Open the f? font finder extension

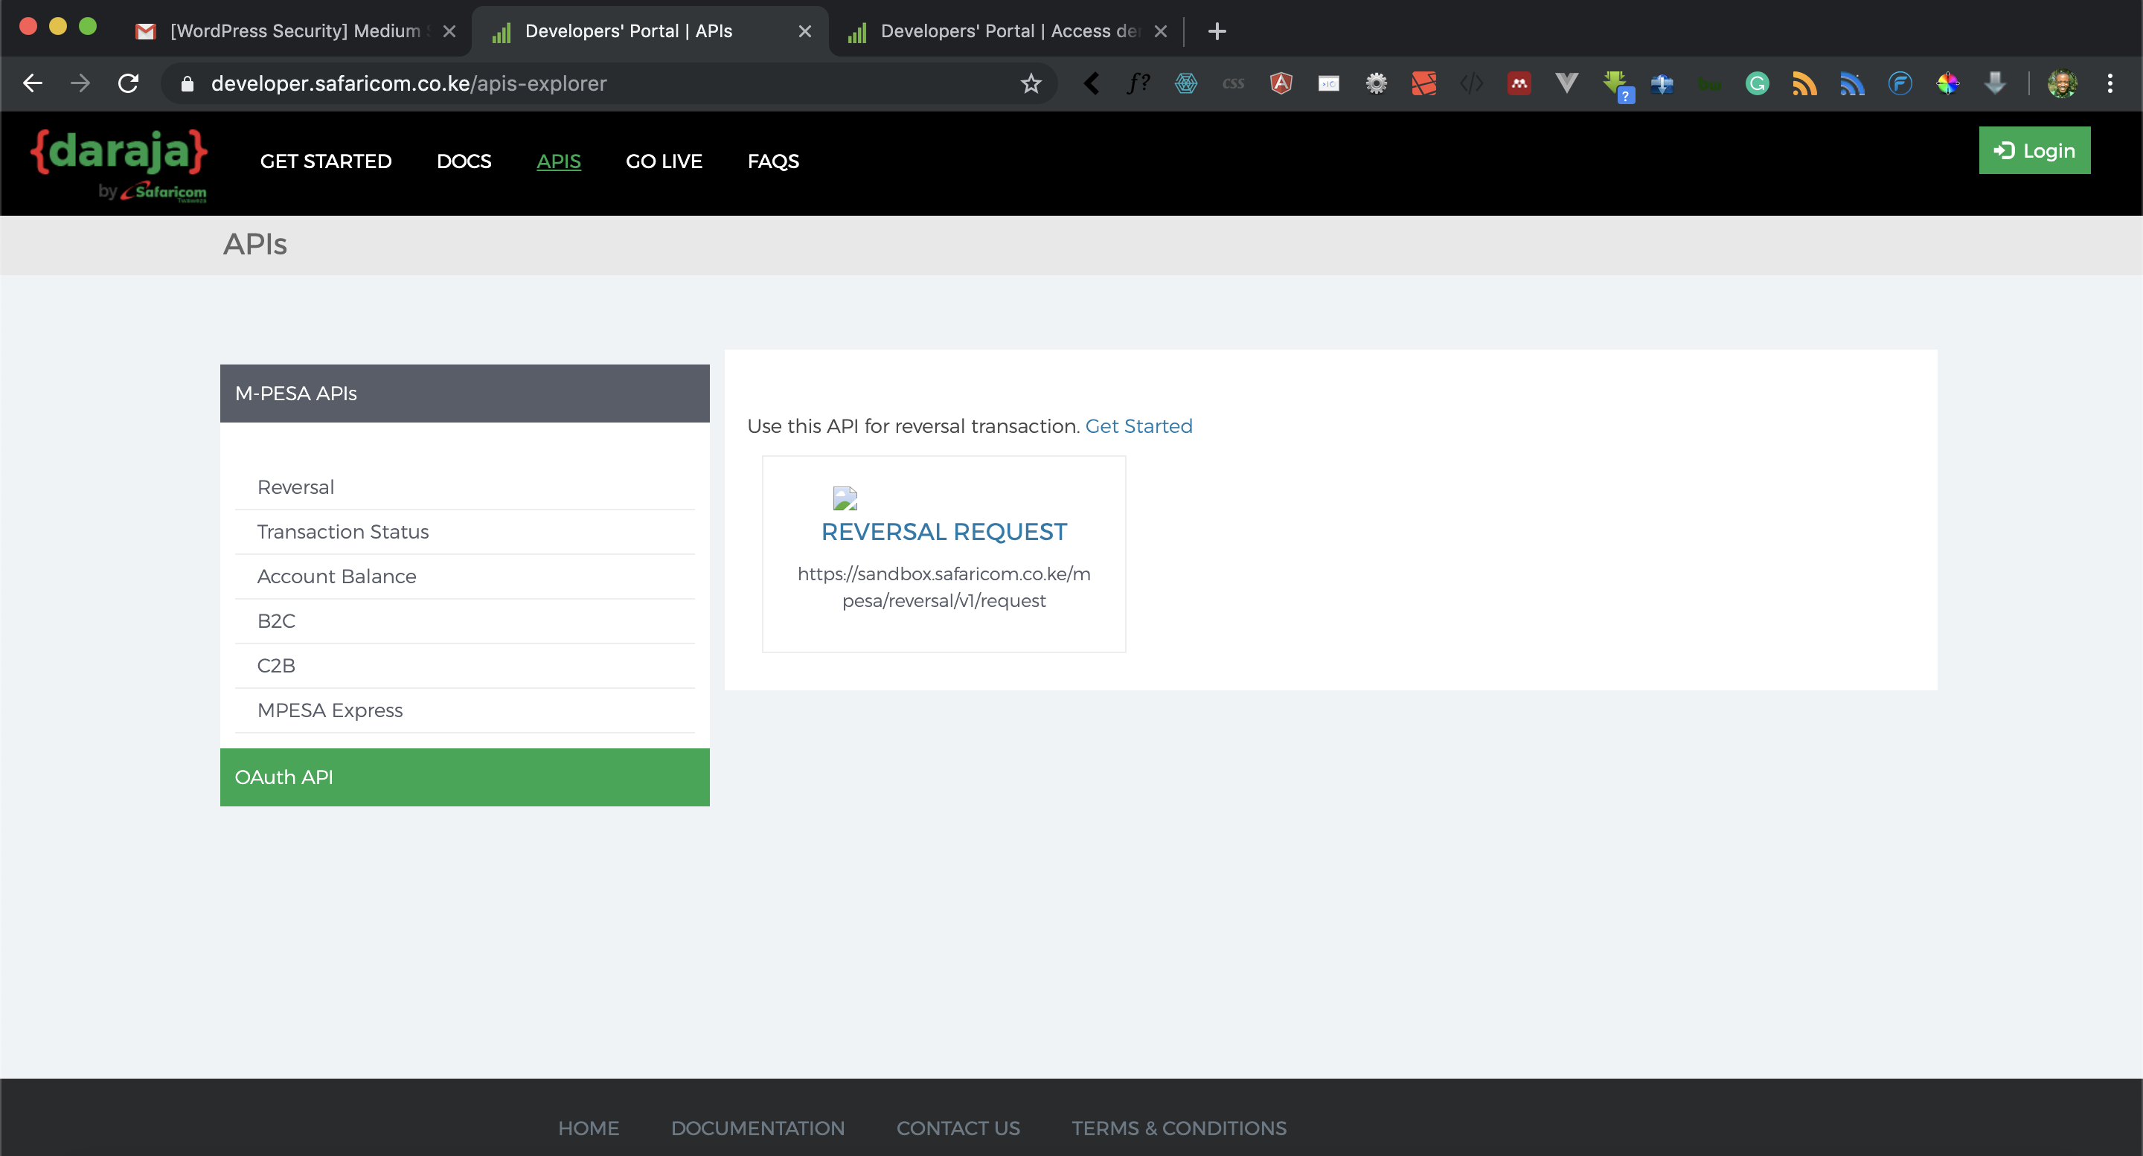1138,83
